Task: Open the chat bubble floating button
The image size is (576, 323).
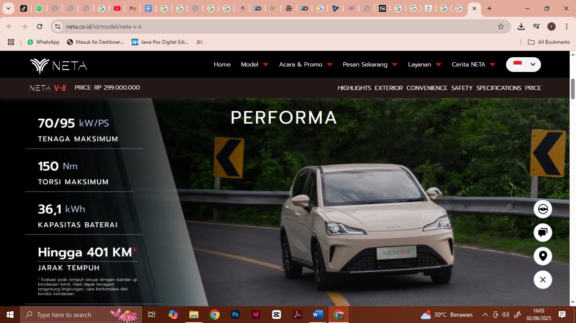Action: (x=543, y=233)
